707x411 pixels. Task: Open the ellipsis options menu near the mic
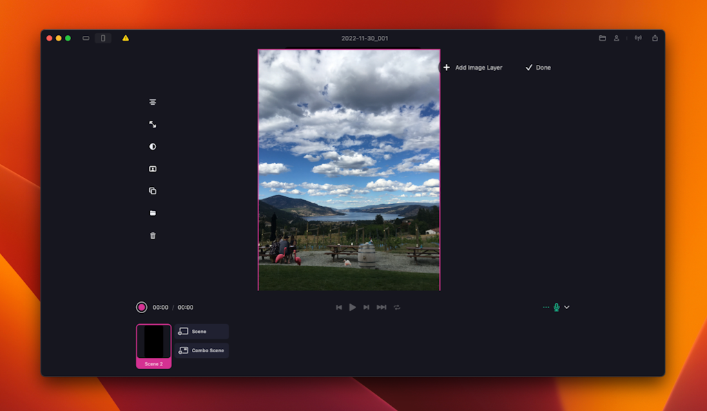click(x=545, y=307)
